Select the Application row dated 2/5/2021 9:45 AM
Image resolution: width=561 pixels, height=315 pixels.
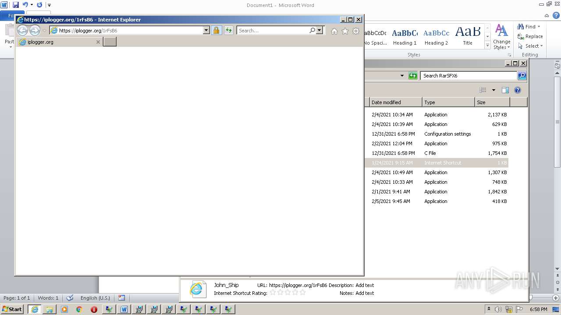tap(437, 201)
